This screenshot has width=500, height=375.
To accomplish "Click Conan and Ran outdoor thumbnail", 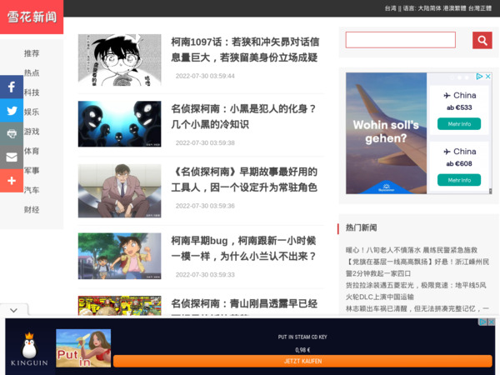I will (119, 256).
